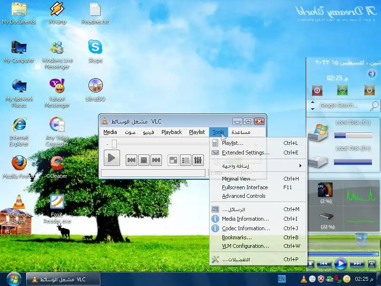Open extended settings equalizer icon in VLC
The height and width of the screenshot is (286, 381).
point(198,160)
